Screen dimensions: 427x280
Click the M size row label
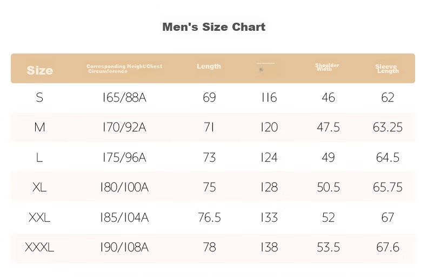click(39, 127)
